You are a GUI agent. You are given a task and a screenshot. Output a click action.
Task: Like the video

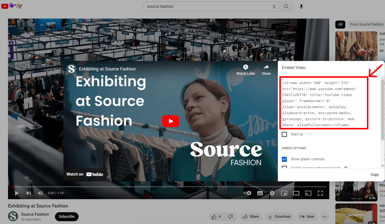[x=216, y=216]
